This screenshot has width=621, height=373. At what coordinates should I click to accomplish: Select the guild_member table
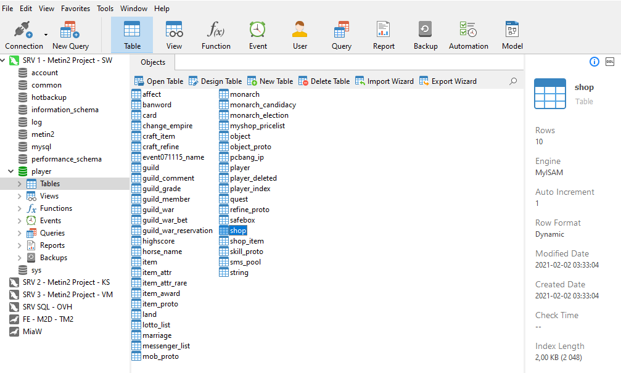(166, 199)
